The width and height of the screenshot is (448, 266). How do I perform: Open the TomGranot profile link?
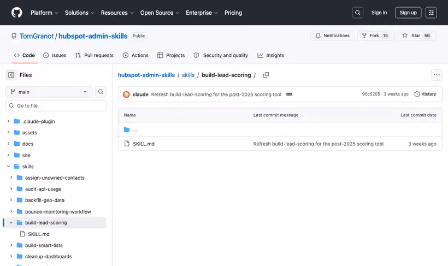tap(37, 36)
